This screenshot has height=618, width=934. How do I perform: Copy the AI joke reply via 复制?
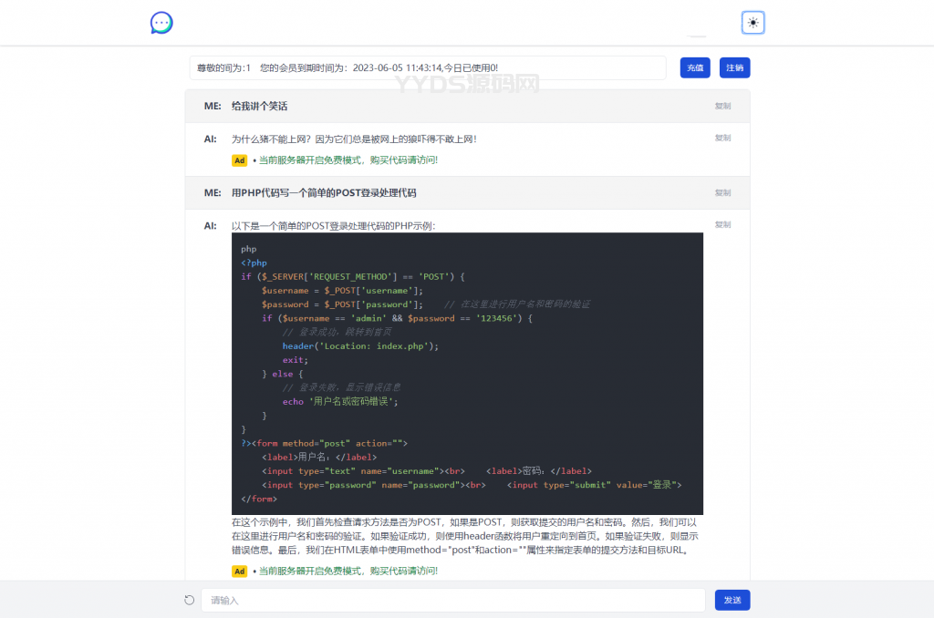[x=722, y=138]
